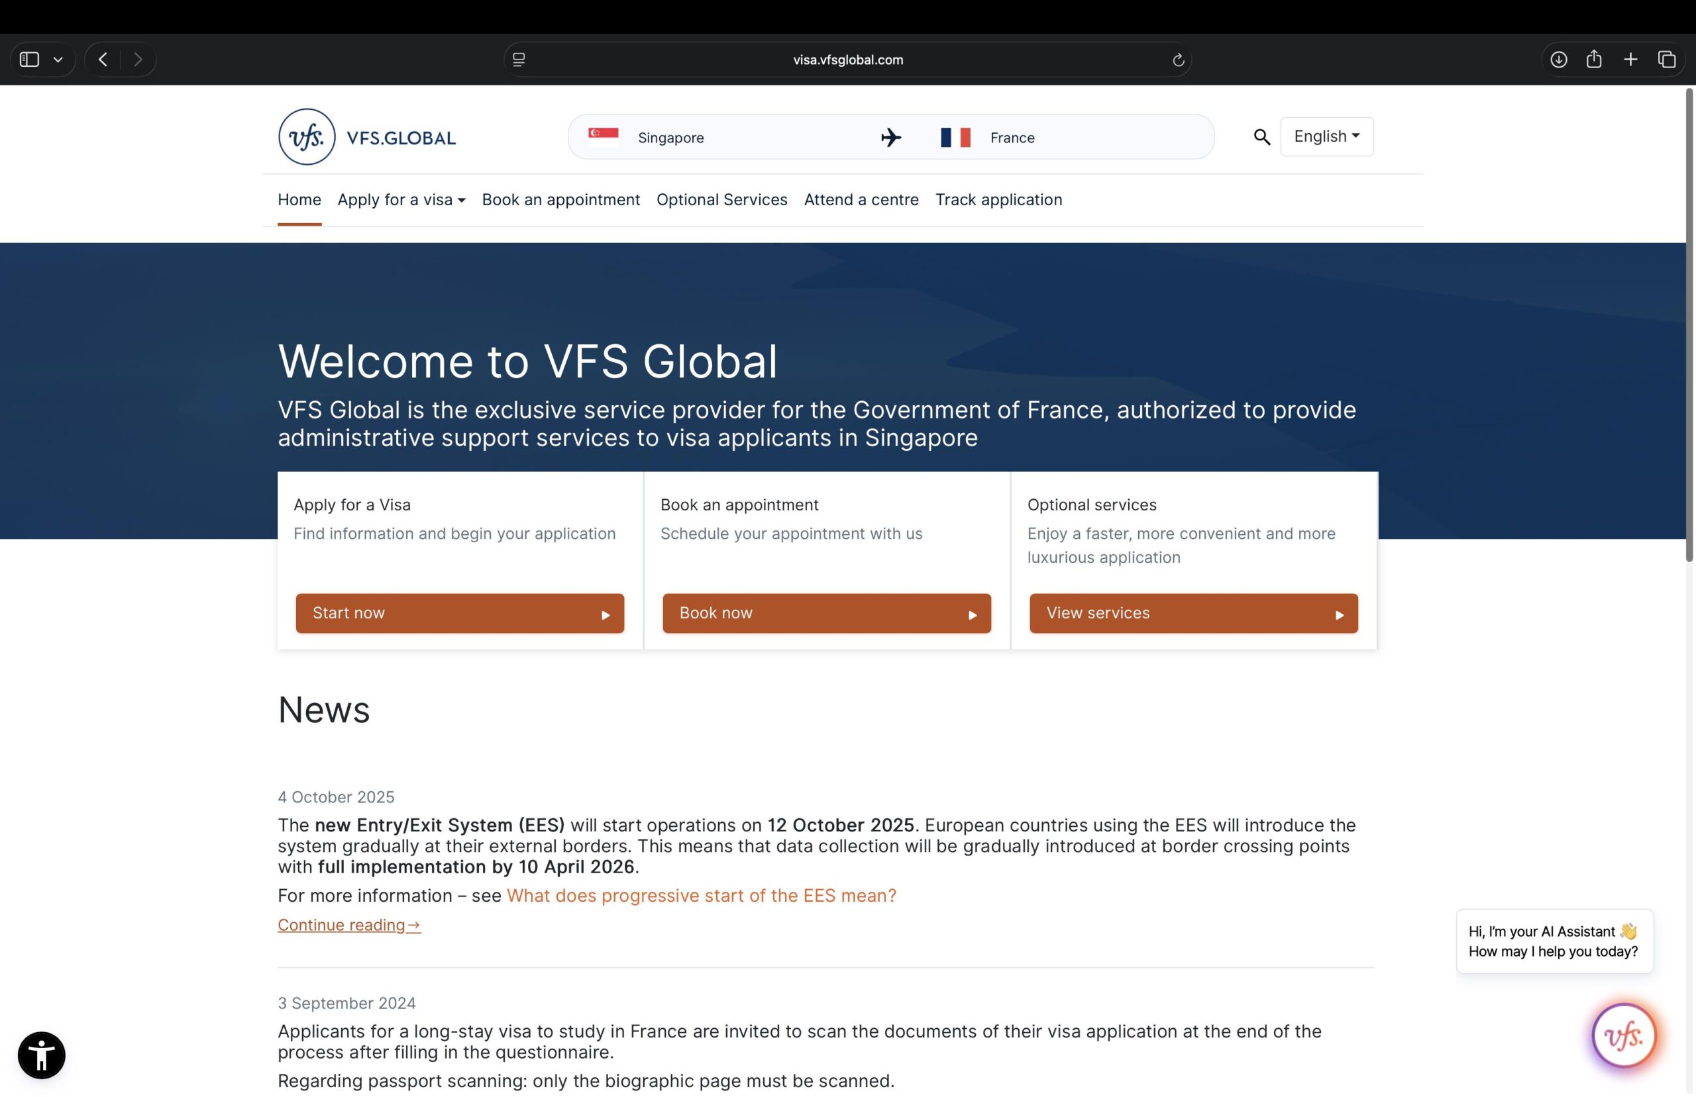Click the Start now button
The height and width of the screenshot is (1097, 1696).
[459, 612]
